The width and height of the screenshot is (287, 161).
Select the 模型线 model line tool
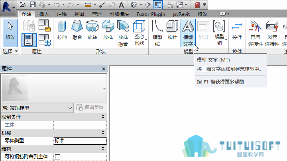157,33
